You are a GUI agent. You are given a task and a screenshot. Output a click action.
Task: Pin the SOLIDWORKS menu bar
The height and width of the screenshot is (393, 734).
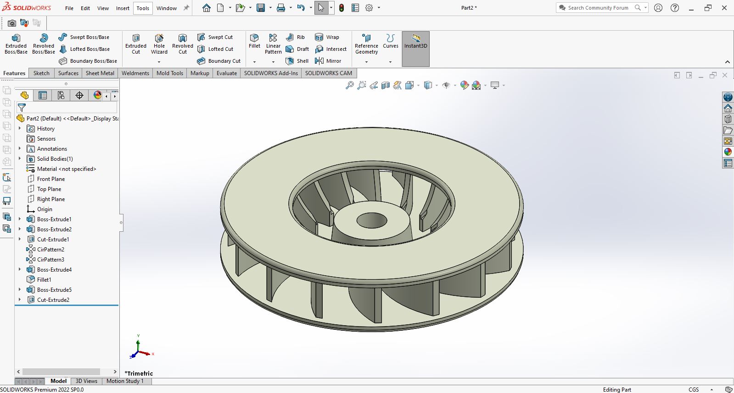186,8
